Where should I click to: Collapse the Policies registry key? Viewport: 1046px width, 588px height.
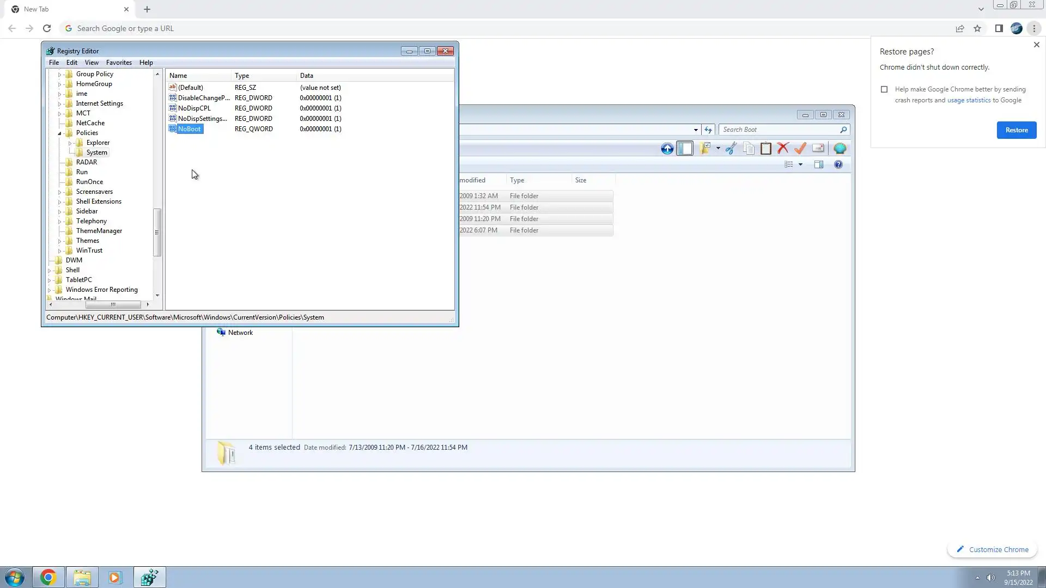60,133
